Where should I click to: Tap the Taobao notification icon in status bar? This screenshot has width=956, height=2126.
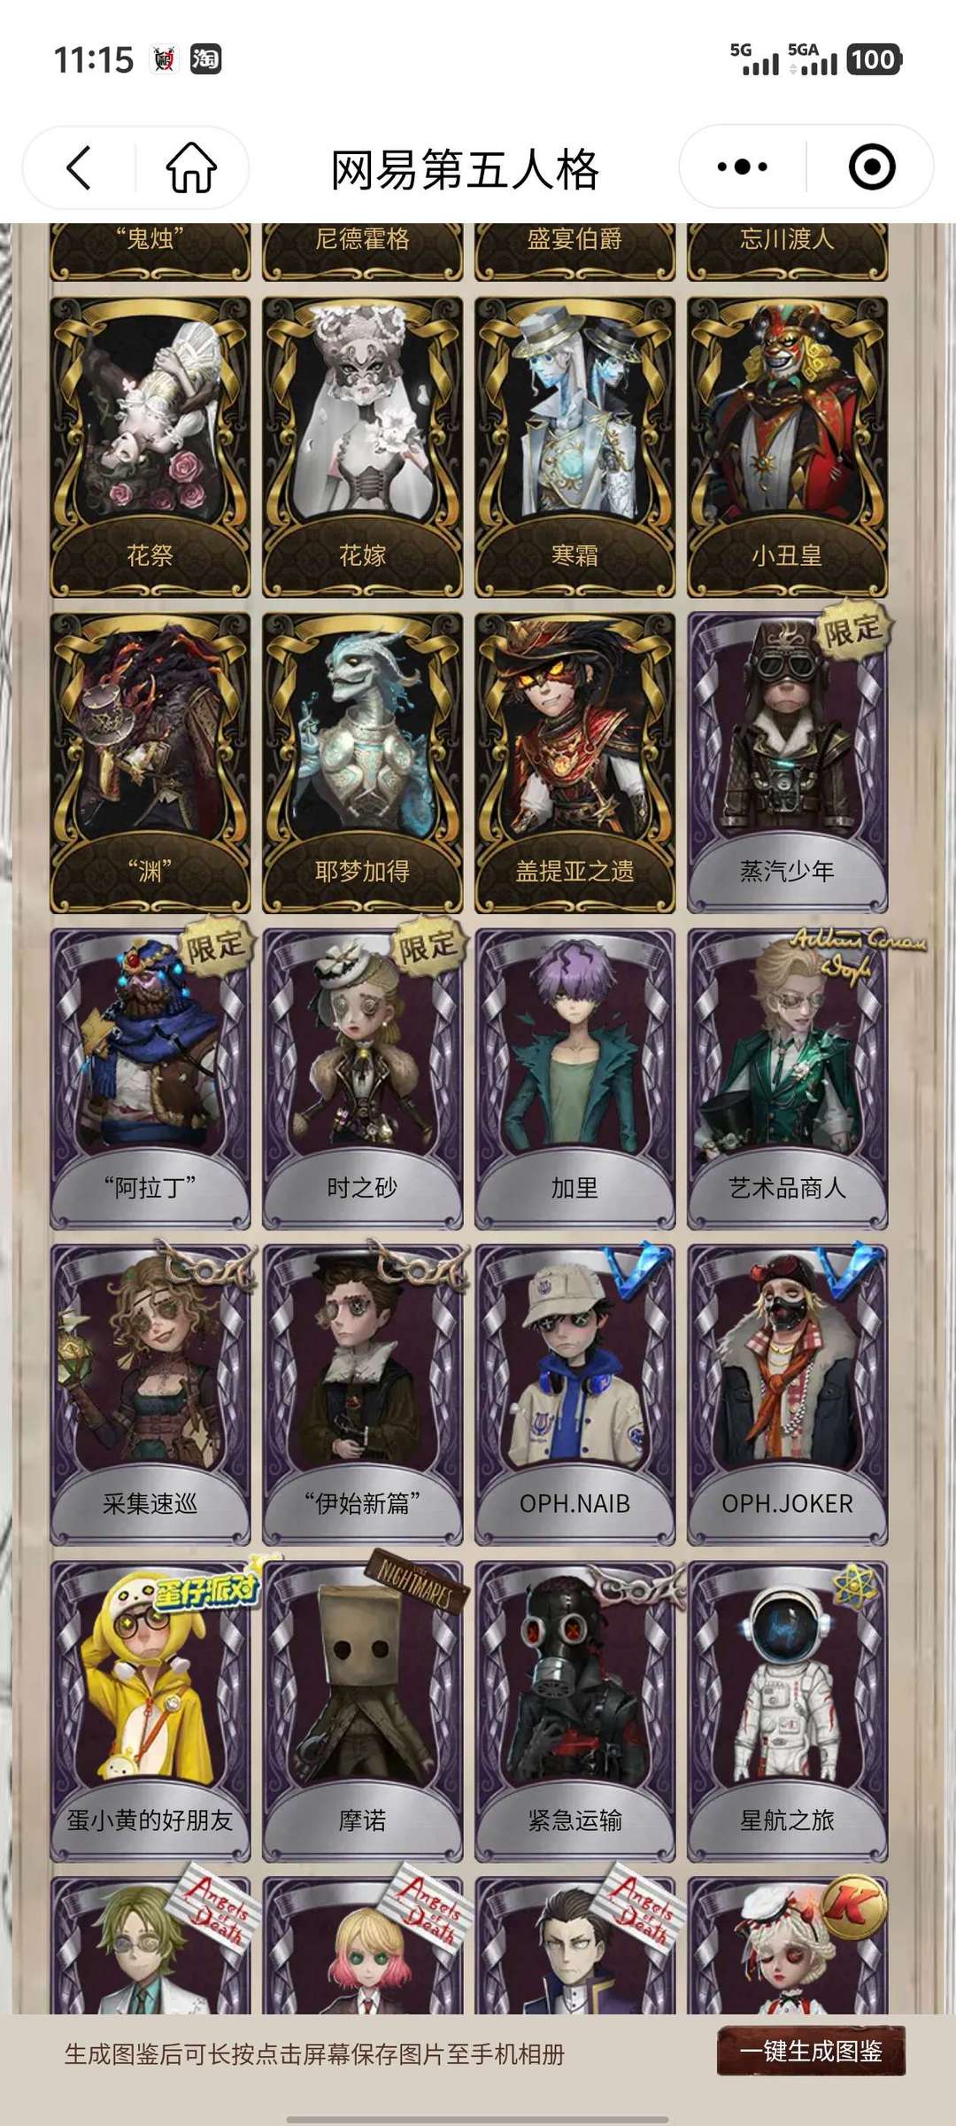tap(205, 59)
